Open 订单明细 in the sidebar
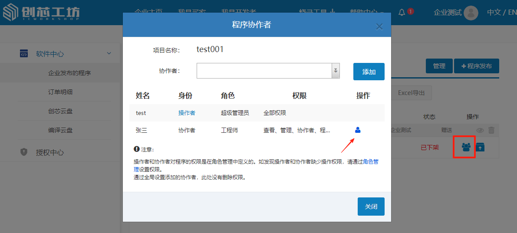Viewport: 517px width, 233px height. click(x=60, y=92)
